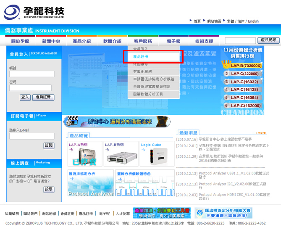
Task: Open the 首頁 home link
Action: pos(197,21)
